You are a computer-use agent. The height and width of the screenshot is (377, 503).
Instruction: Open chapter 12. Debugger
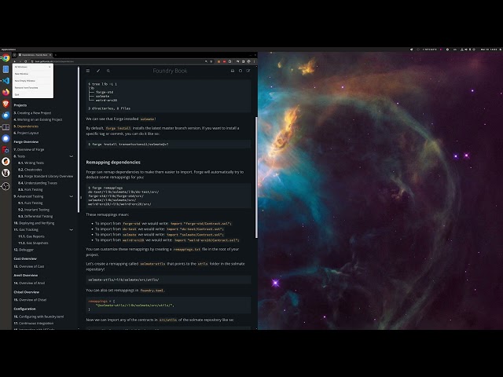click(x=24, y=250)
